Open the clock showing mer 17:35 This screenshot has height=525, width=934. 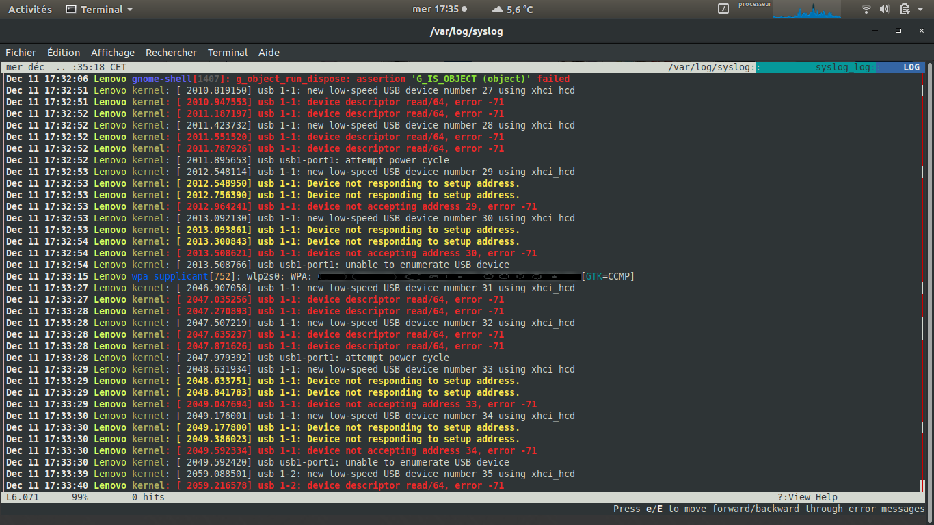click(440, 10)
